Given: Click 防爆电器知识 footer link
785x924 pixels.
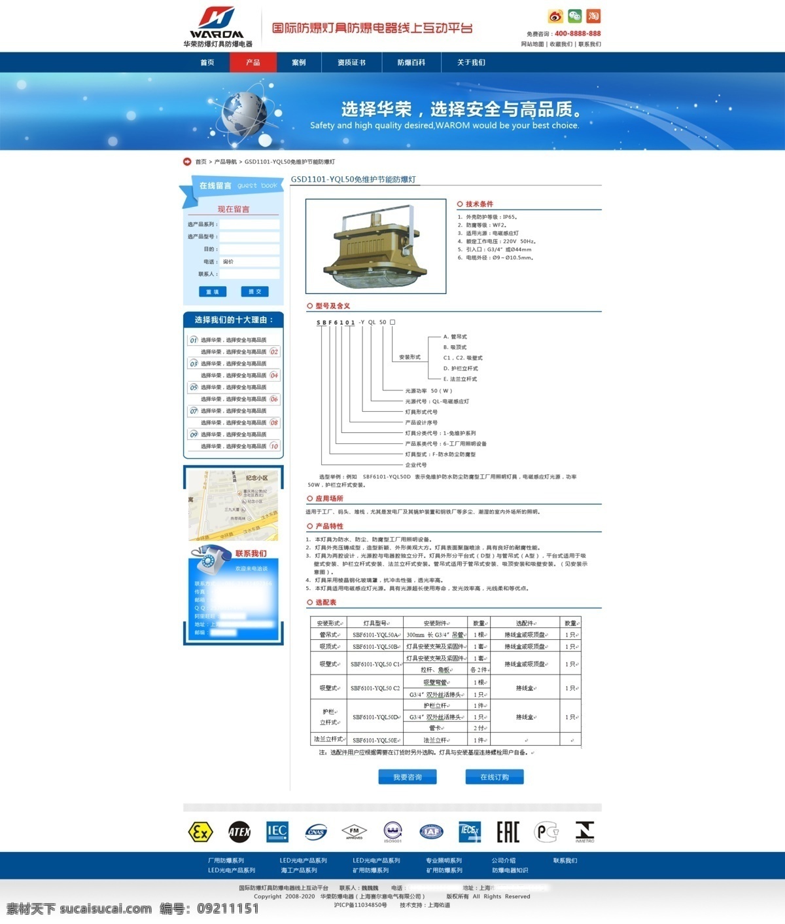Looking at the screenshot, I should point(510,870).
